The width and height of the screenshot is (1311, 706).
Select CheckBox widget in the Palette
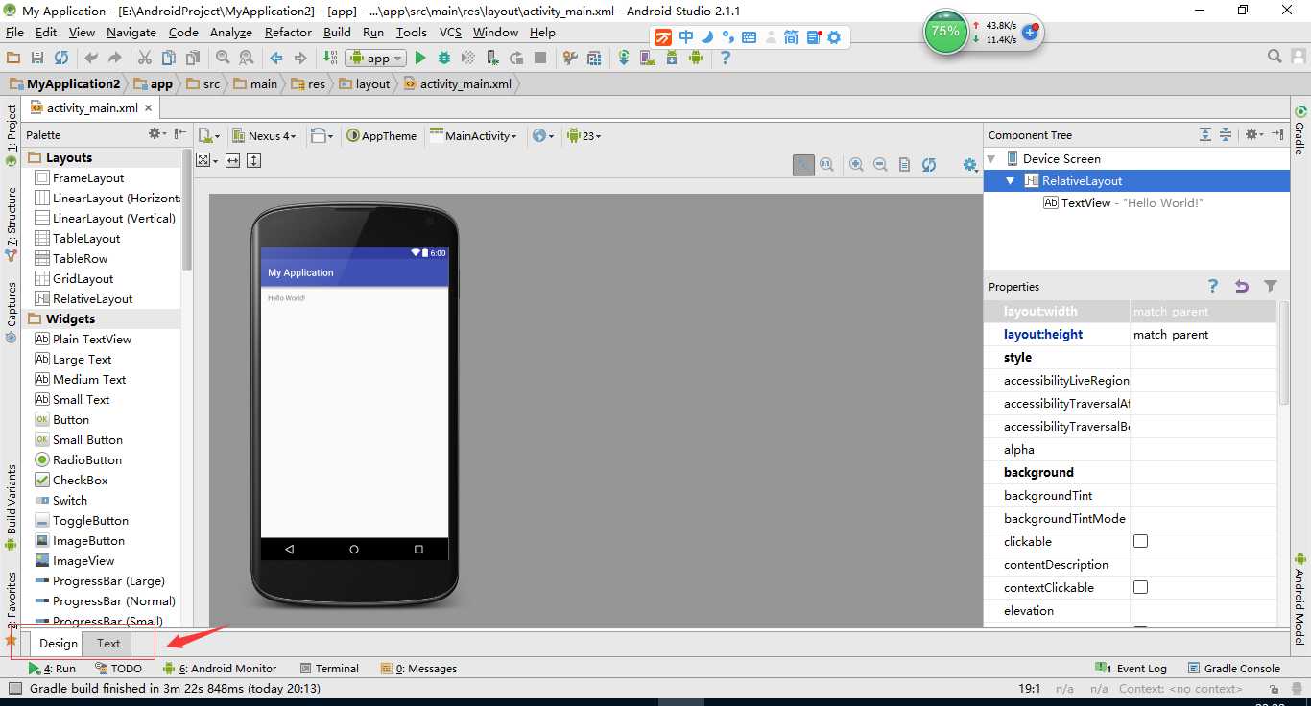coord(71,480)
